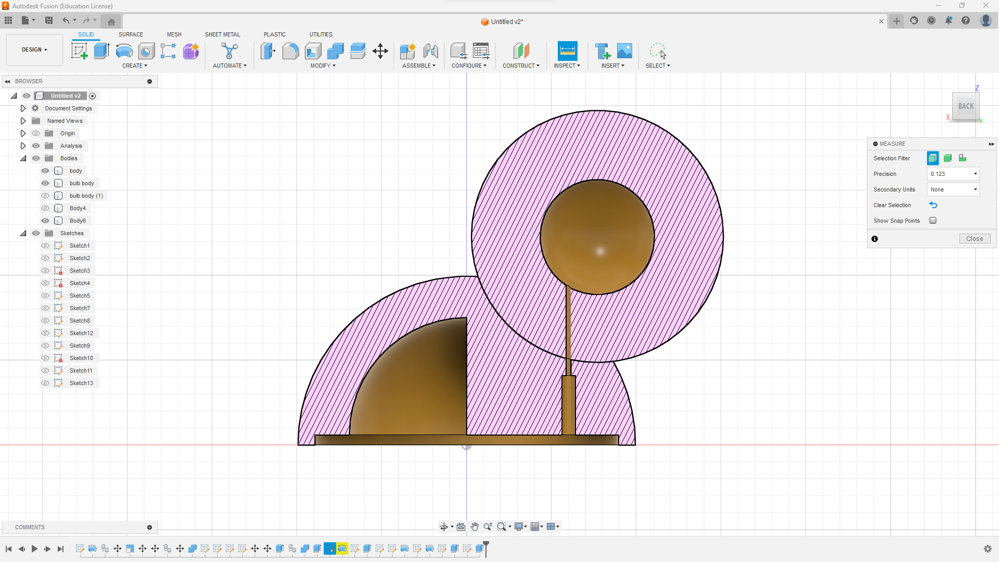Viewport: 999px width, 562px height.
Task: Select the Revolve tool icon
Action: (x=124, y=51)
